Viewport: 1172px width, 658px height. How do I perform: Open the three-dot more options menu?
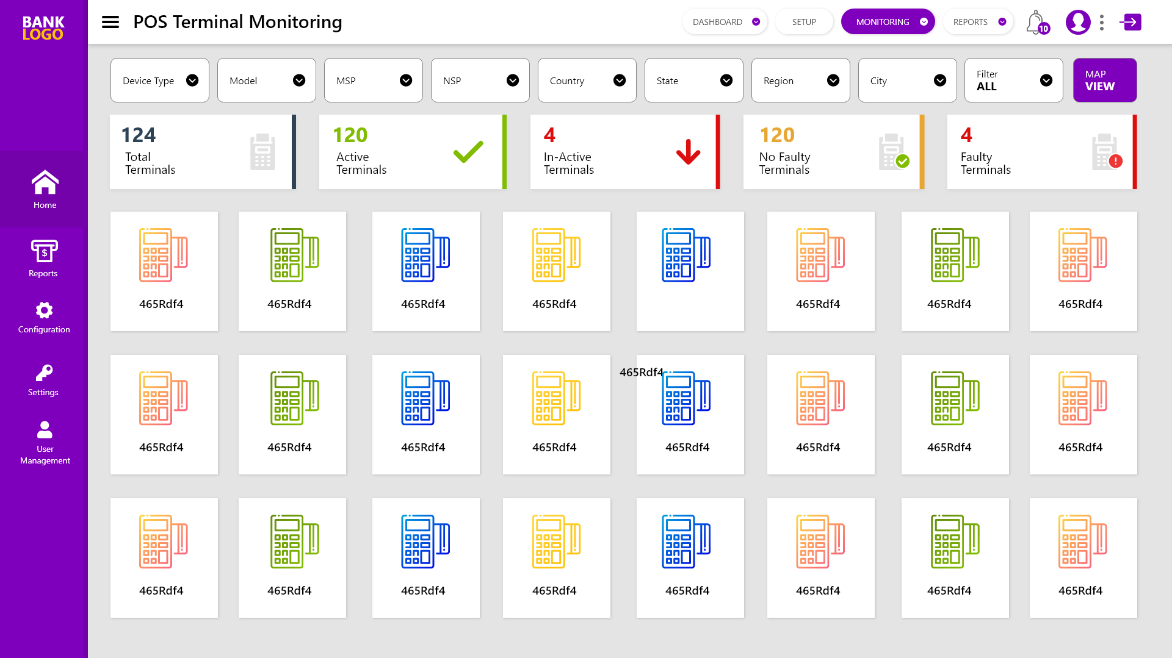point(1102,23)
